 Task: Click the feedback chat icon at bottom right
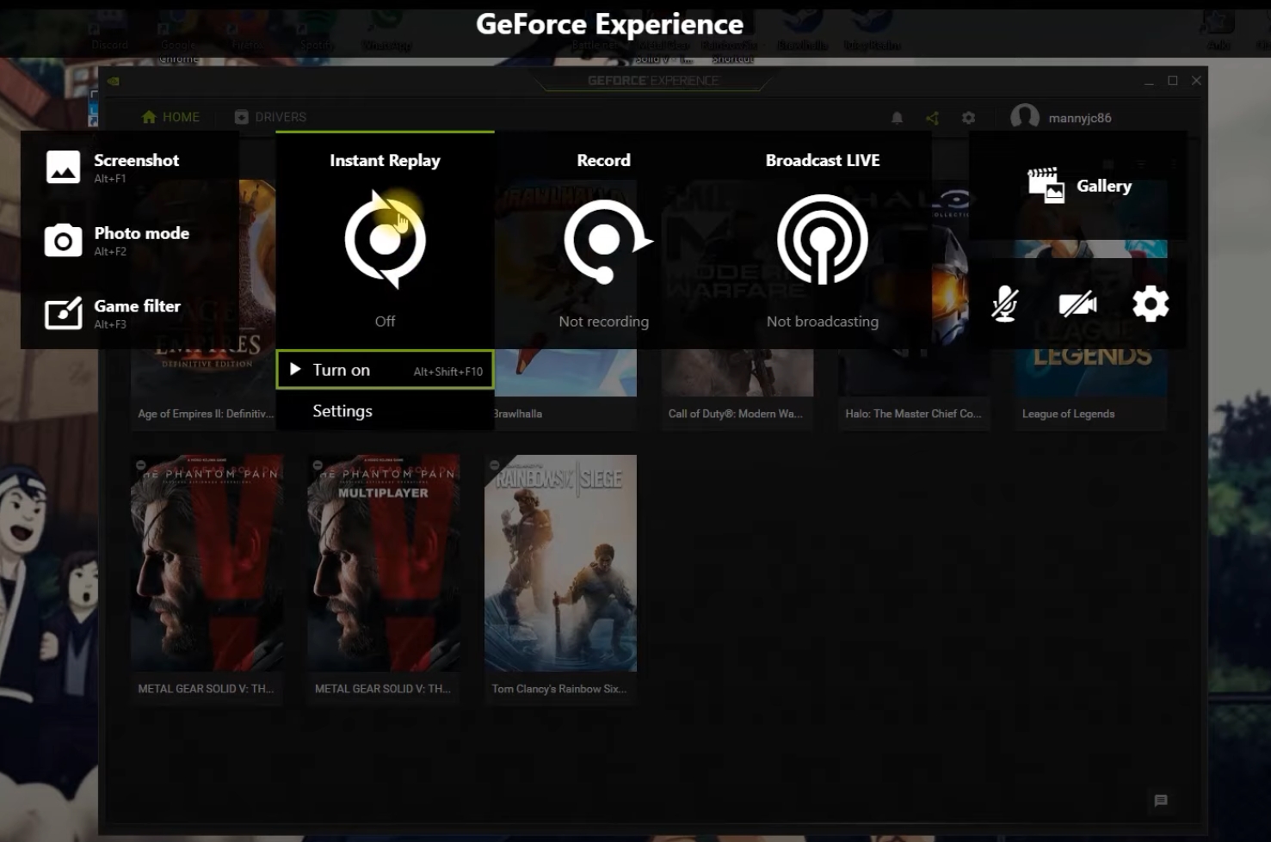point(1160,801)
